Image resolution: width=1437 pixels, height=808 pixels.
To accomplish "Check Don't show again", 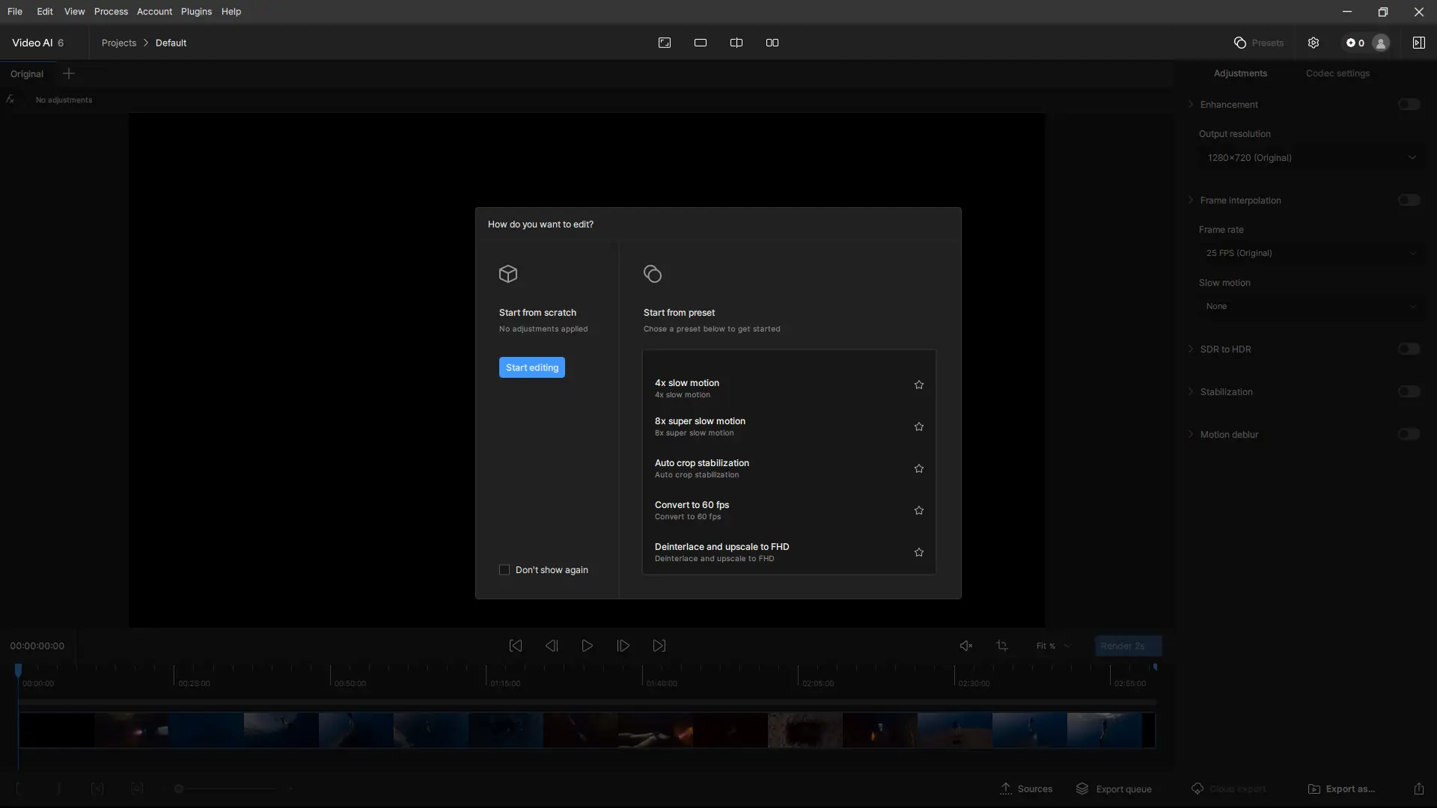I will [504, 569].
